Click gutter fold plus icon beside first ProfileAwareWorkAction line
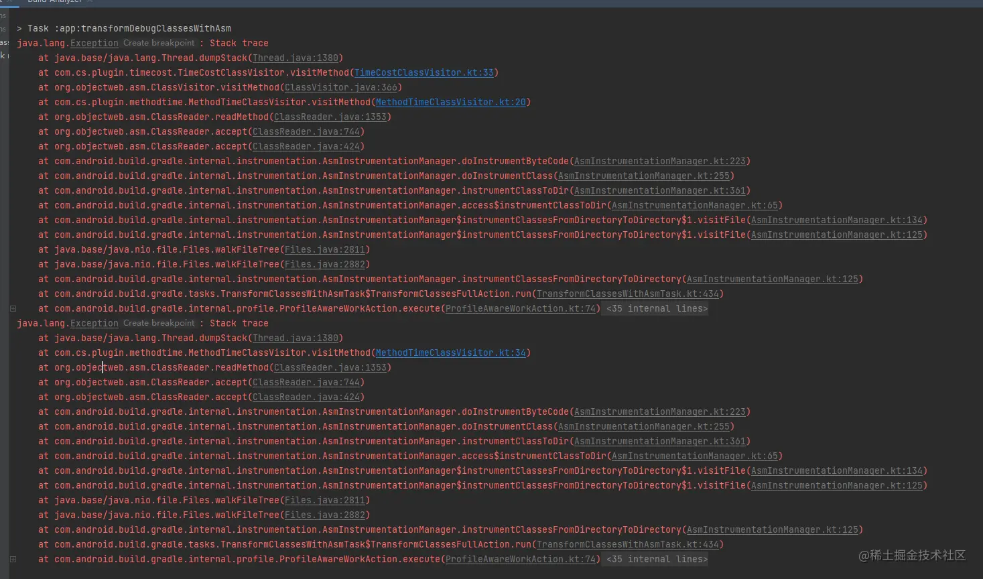The height and width of the screenshot is (579, 983). [x=13, y=308]
